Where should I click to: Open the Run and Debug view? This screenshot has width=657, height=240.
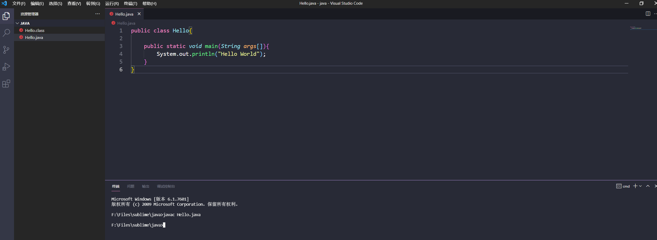[x=6, y=67]
